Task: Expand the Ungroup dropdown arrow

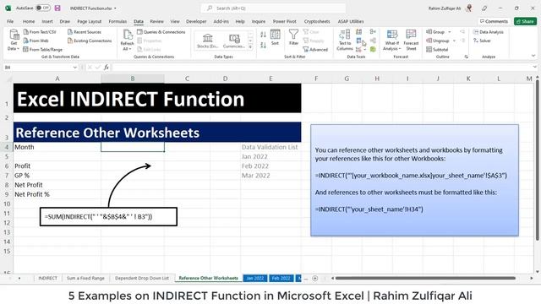Action: click(x=455, y=41)
